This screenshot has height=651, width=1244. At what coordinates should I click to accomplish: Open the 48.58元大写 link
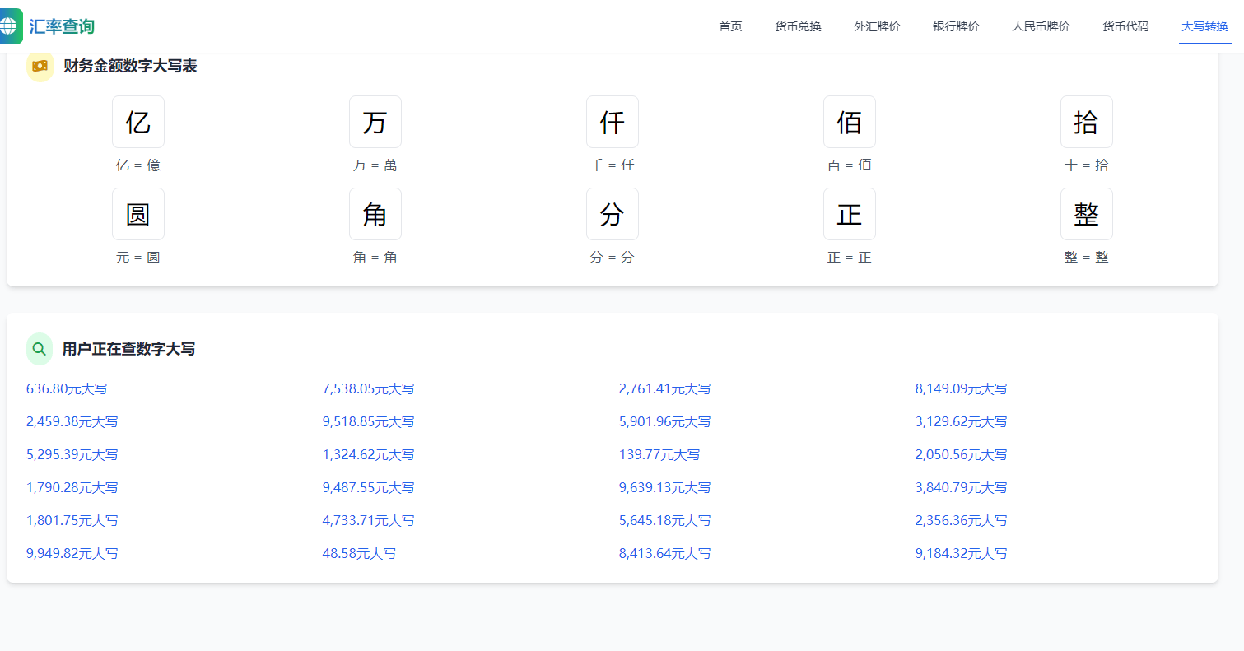coord(360,553)
